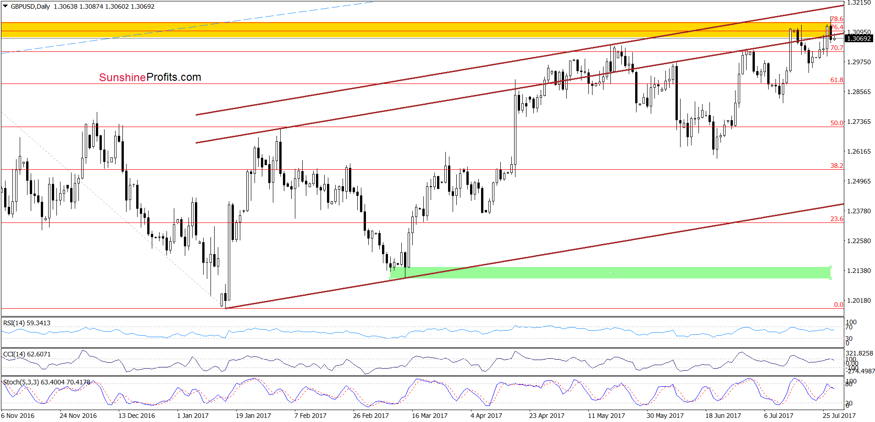Viewport: 875px width, 422px height.
Task: Click the 78.6 Fibonacci level label
Action: tap(837, 19)
